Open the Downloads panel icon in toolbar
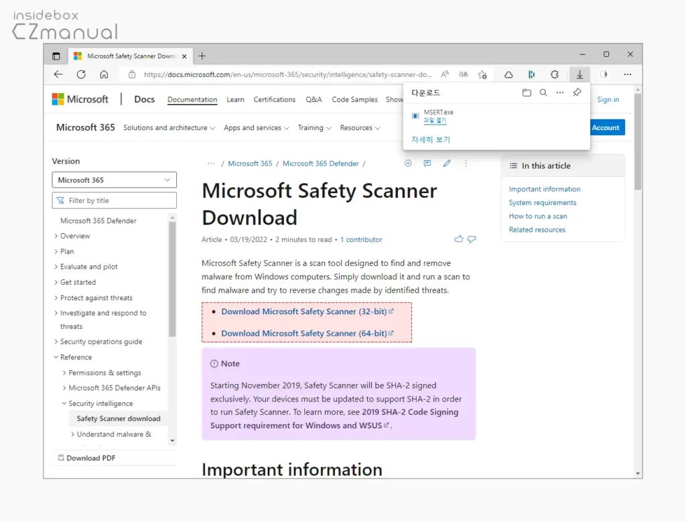 point(579,74)
